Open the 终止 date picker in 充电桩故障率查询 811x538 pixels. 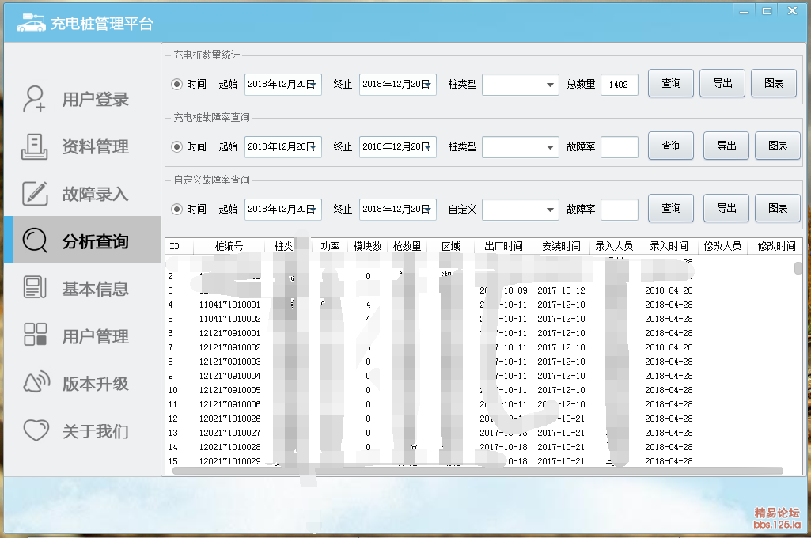pyautogui.click(x=398, y=147)
